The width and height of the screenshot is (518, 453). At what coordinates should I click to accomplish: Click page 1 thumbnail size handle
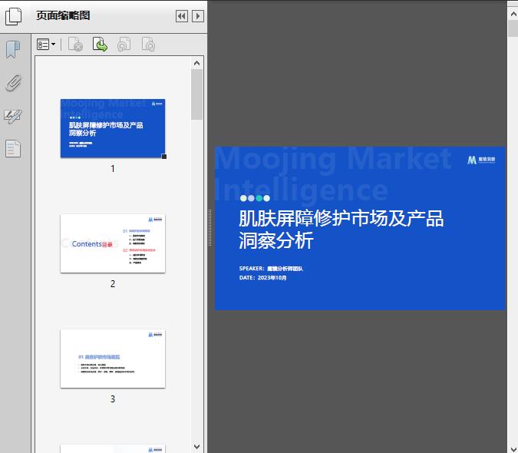pyautogui.click(x=164, y=157)
